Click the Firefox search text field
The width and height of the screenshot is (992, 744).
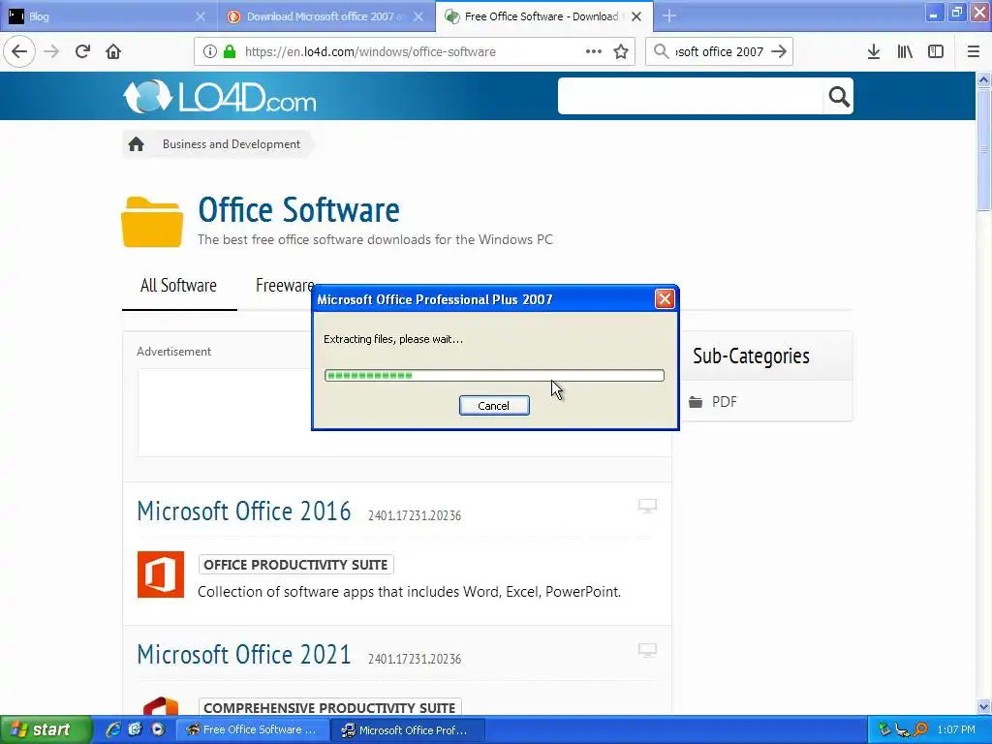[720, 51]
